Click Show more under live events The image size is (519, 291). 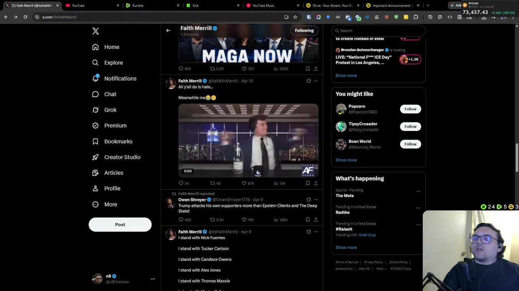[x=346, y=76]
